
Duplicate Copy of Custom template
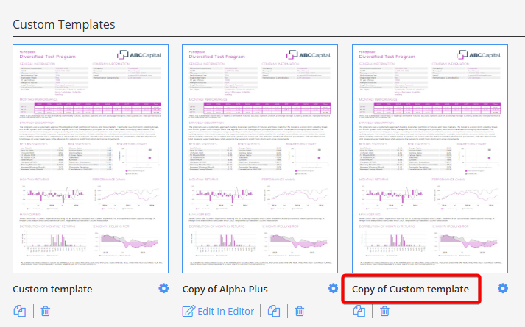pyautogui.click(x=359, y=311)
